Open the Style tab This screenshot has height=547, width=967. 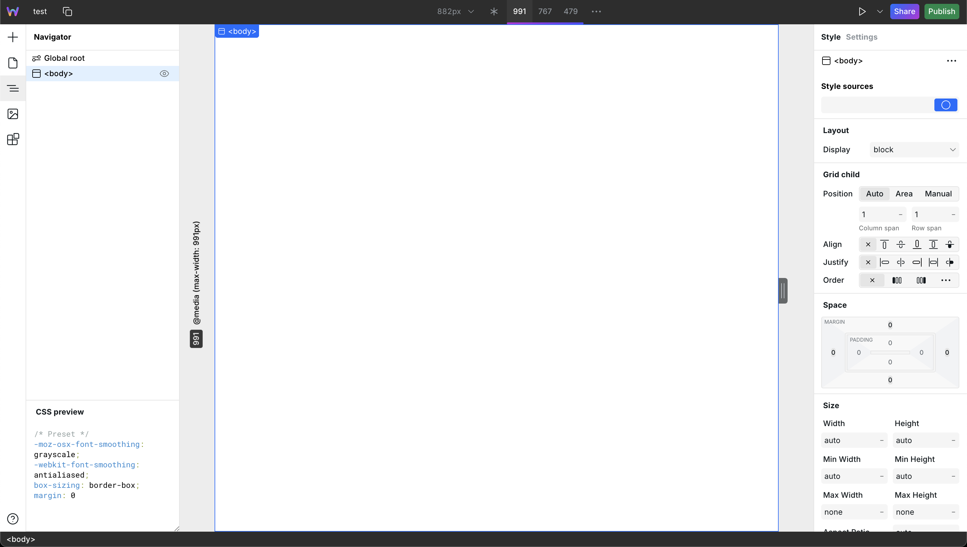click(831, 37)
